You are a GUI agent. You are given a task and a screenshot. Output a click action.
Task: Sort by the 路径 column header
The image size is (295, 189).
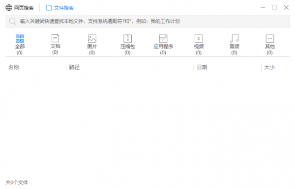(74, 67)
